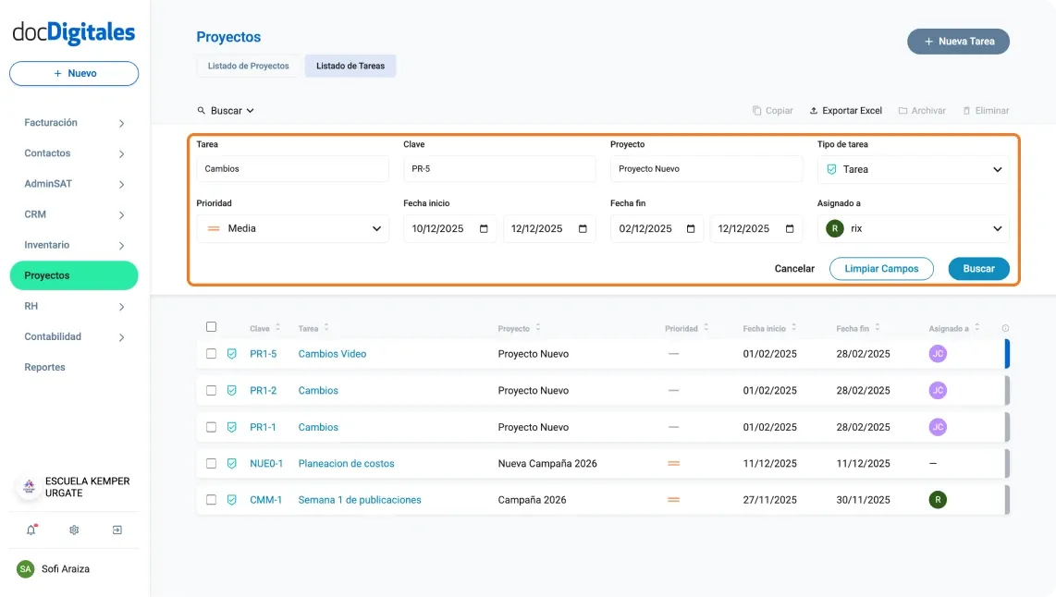Click the Copiar icon above the table

tap(755, 110)
